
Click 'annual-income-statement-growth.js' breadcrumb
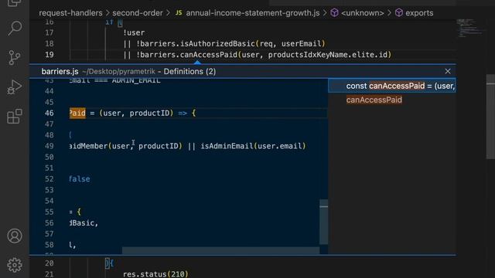coord(253,13)
